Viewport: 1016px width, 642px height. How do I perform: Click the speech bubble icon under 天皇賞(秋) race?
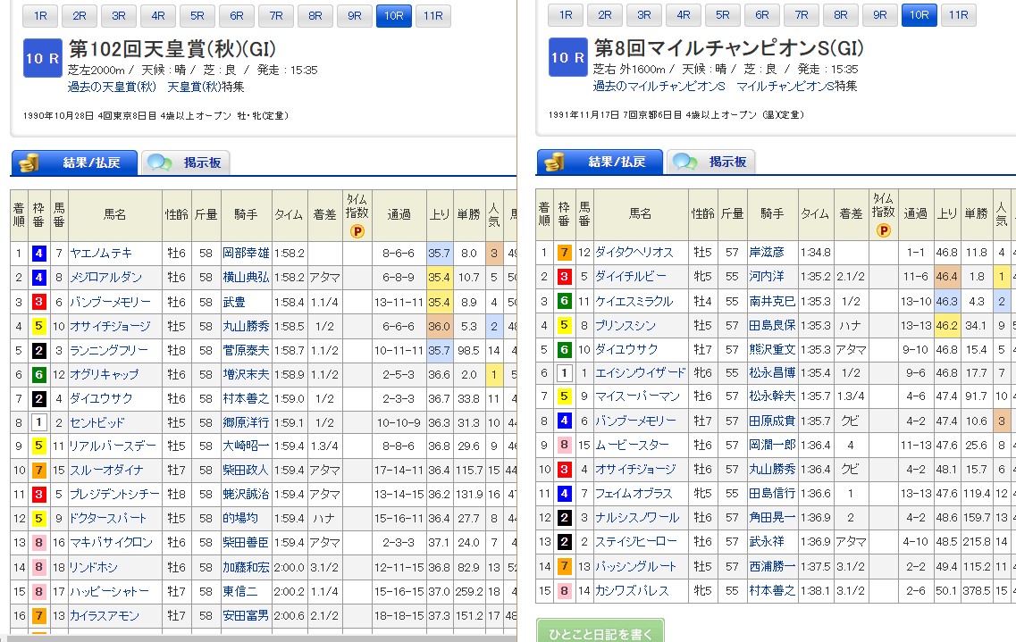160,163
